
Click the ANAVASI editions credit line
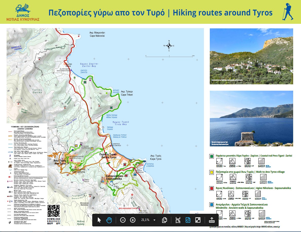[244, 227]
